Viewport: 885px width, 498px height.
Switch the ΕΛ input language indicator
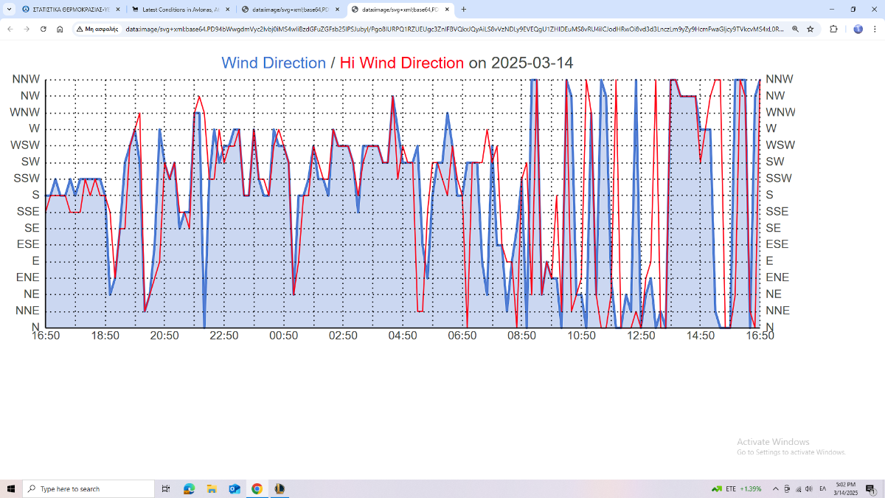coord(823,488)
